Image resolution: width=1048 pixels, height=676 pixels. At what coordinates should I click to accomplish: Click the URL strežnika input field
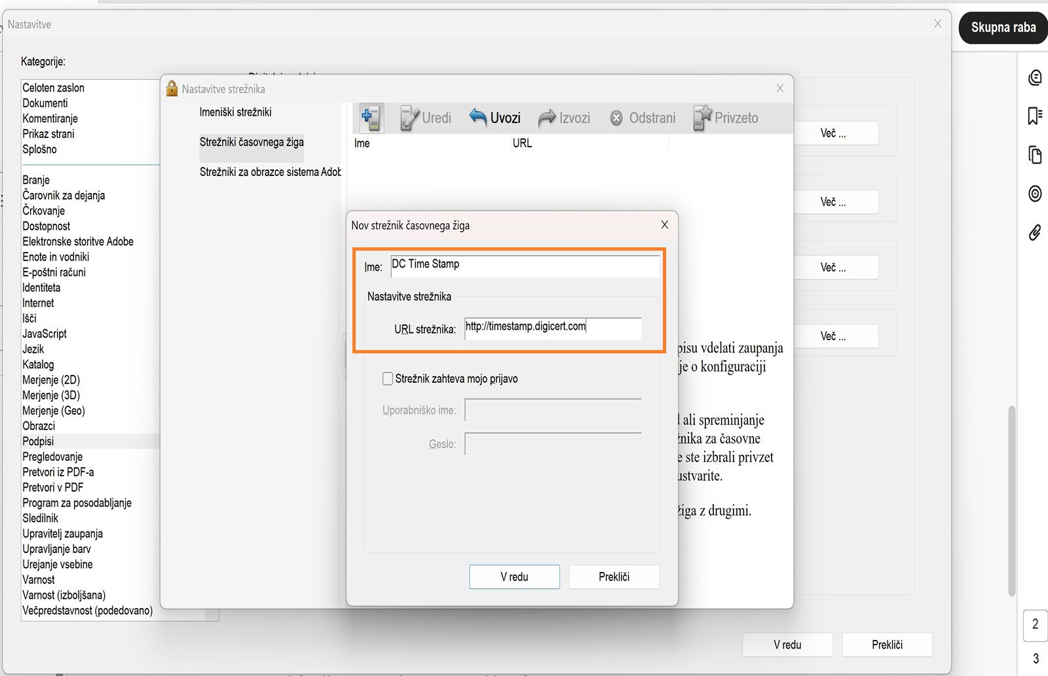click(553, 329)
